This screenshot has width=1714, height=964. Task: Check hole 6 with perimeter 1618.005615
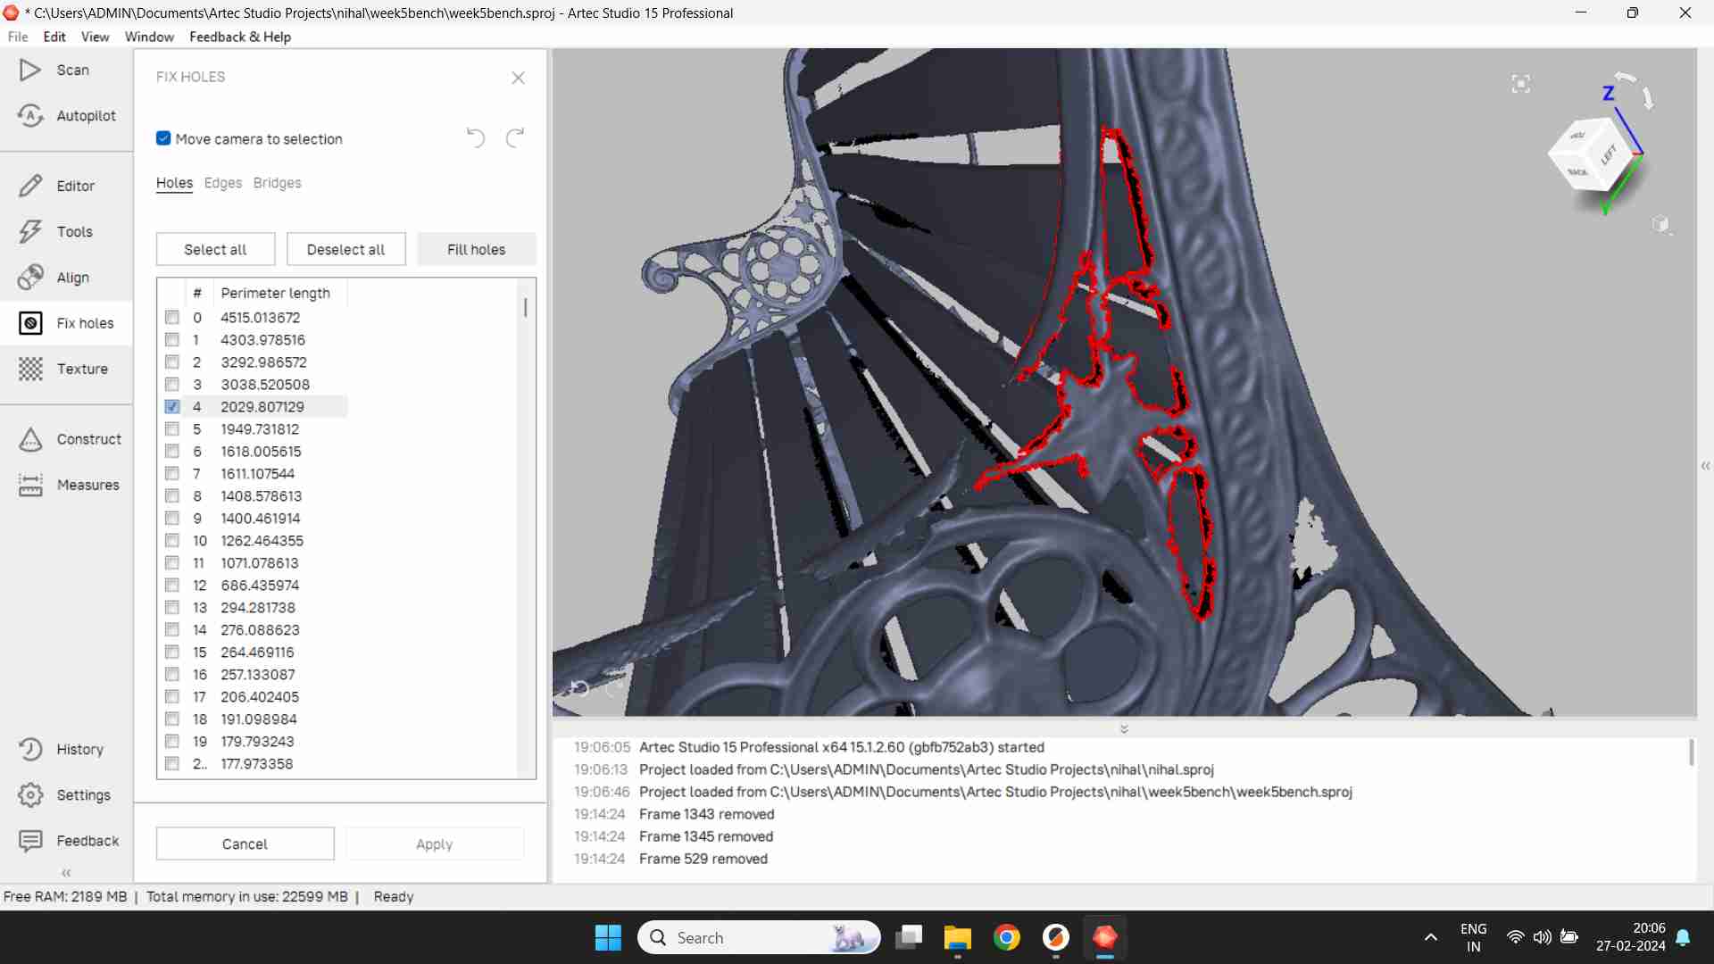(x=172, y=451)
